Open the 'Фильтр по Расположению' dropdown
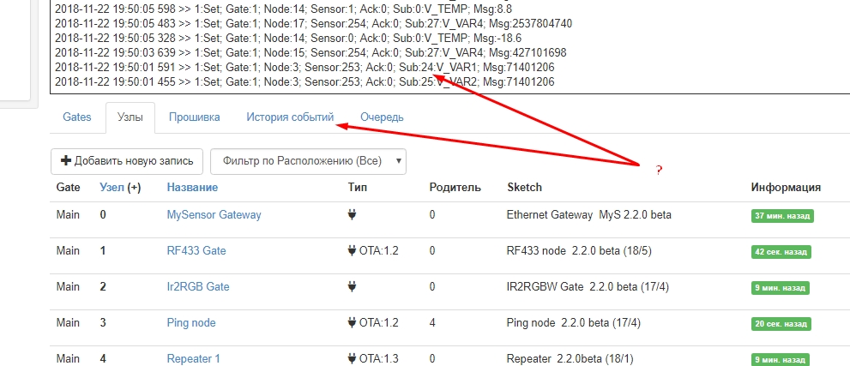 pyautogui.click(x=308, y=160)
